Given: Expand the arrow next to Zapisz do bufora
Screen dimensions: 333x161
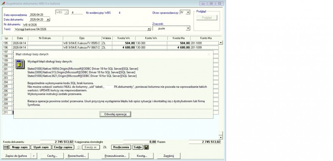Looking at the screenshot, I should [34, 156].
